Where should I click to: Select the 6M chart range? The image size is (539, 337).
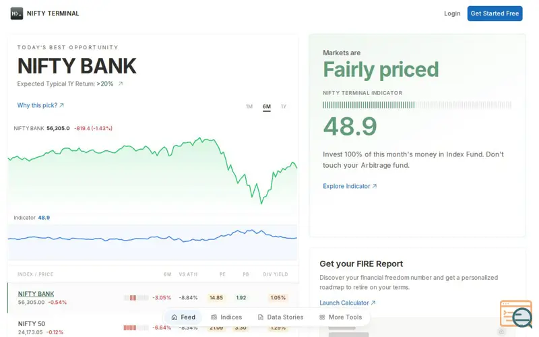point(266,106)
